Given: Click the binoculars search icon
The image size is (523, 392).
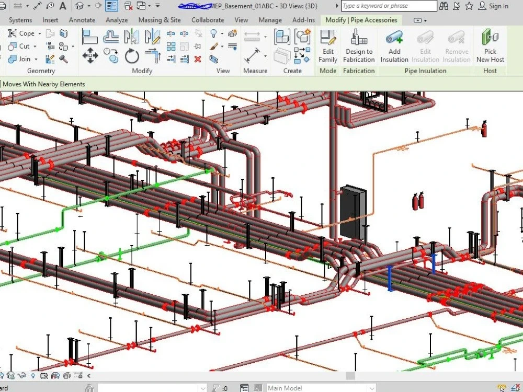Looking at the screenshot, I should pyautogui.click(x=444, y=6).
